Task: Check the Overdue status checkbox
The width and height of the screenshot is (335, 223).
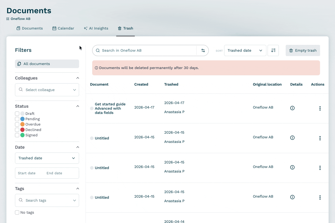Action: 17,124
